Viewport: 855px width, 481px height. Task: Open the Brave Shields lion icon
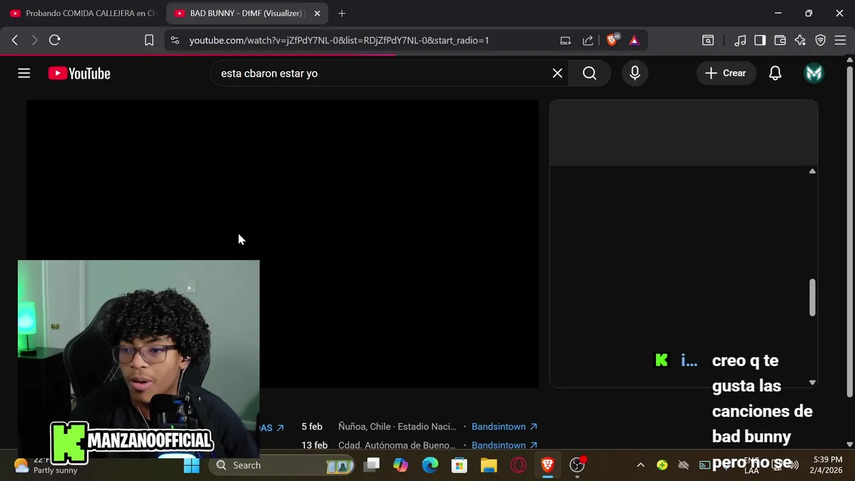click(x=612, y=40)
